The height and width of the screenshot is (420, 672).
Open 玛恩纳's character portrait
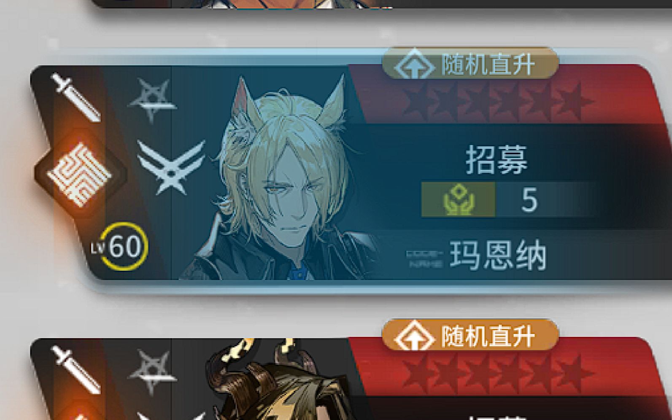(x=278, y=177)
